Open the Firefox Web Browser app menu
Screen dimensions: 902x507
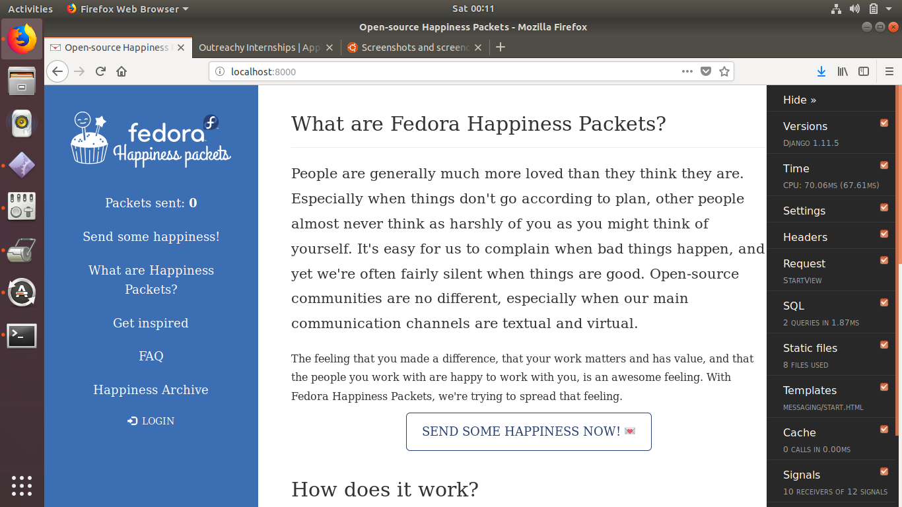tap(127, 9)
